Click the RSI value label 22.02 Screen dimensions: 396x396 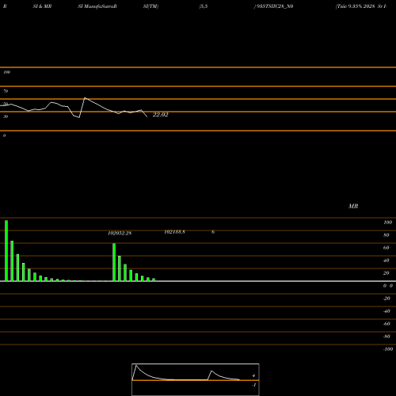tap(160, 115)
